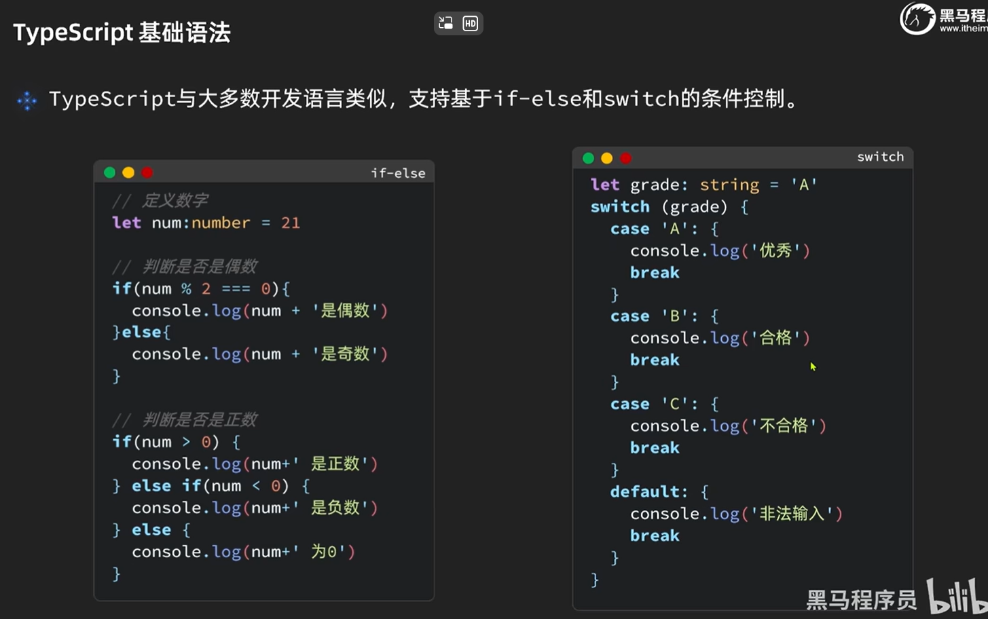
Task: Click the picture-in-picture mini window icon
Action: [x=446, y=23]
